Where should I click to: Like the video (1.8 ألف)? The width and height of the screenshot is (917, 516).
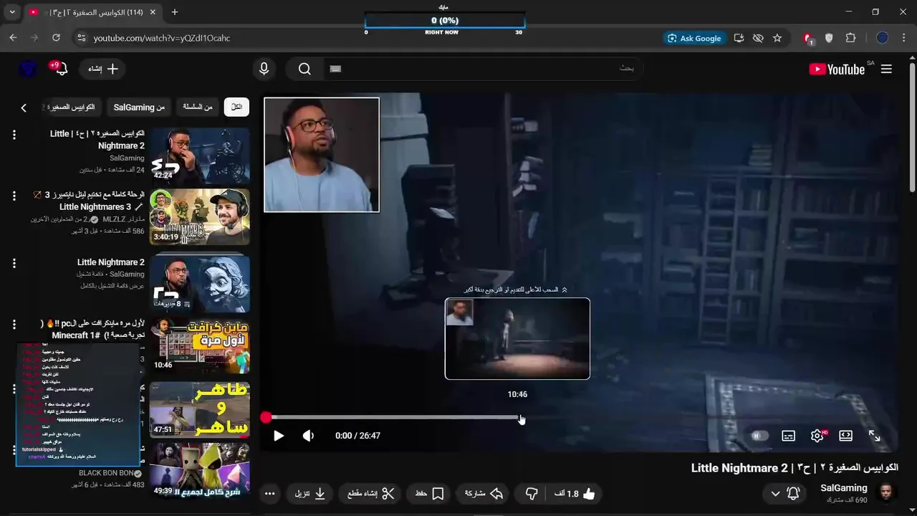tap(575, 494)
